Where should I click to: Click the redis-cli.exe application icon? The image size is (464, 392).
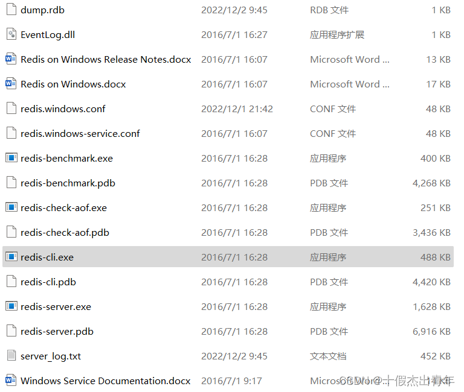[x=11, y=257]
